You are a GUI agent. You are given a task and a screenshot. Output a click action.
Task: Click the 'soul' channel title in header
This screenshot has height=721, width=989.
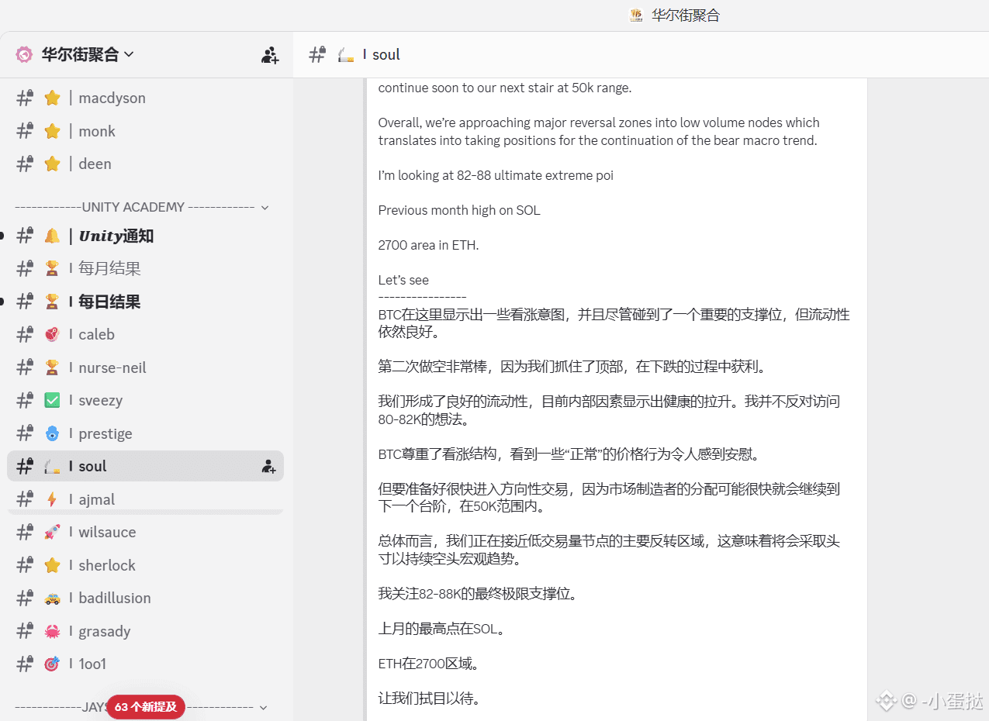(x=386, y=54)
